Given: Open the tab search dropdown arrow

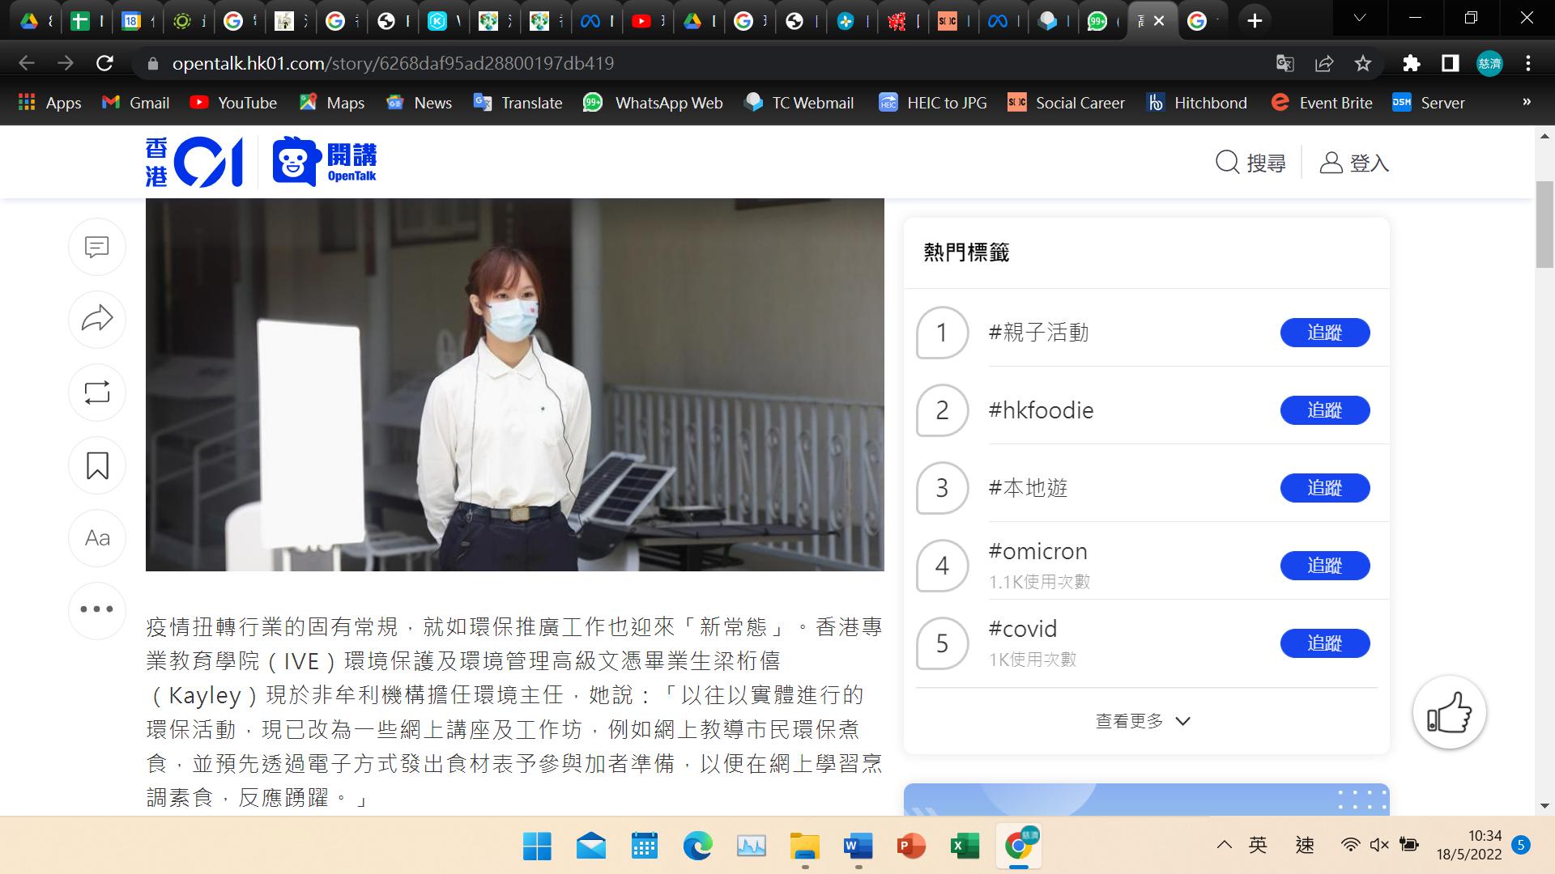Looking at the screenshot, I should coord(1360,19).
